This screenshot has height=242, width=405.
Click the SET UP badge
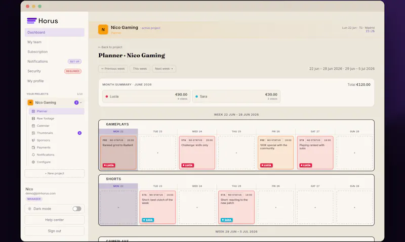pos(74,61)
